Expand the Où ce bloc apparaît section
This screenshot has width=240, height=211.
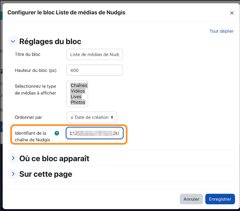pyautogui.click(x=13, y=158)
